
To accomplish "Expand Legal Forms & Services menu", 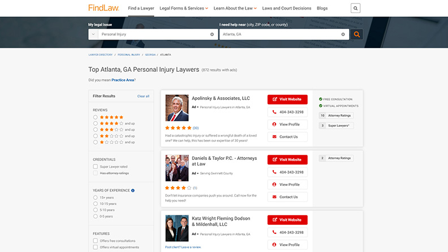I will 184,8.
